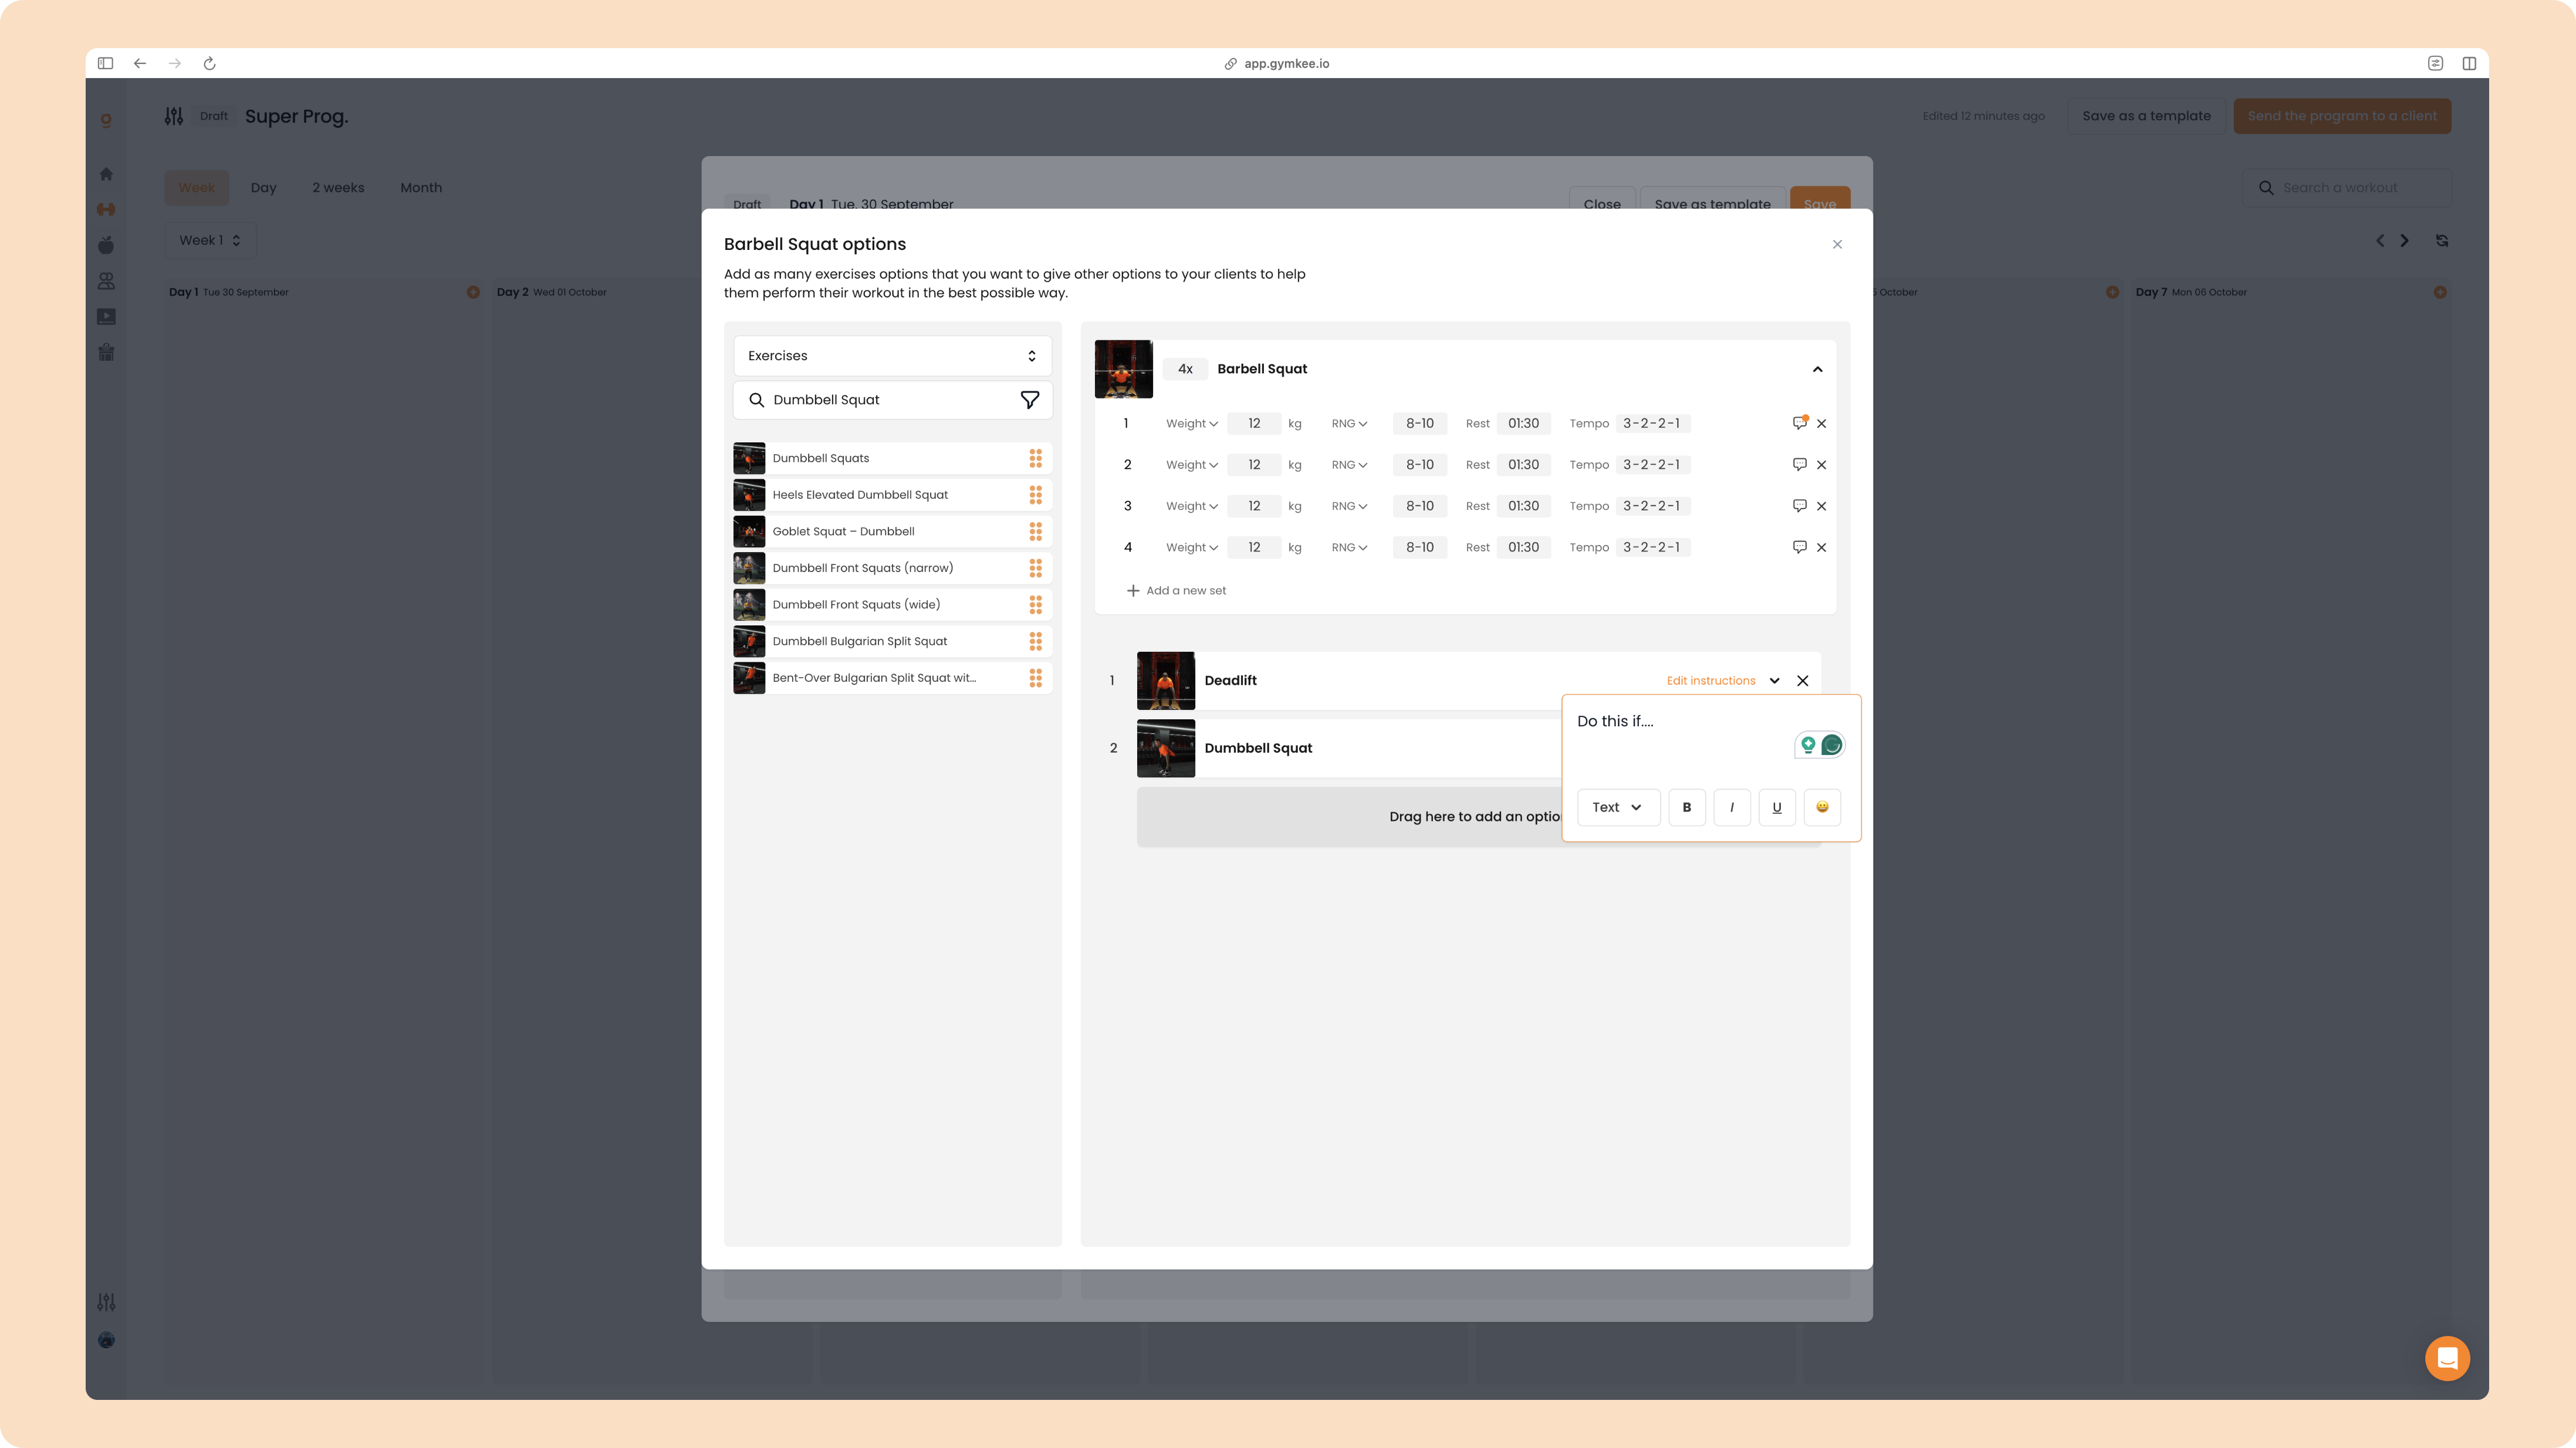Click the Dumbbell Squats exercise thumbnail

(x=749, y=458)
